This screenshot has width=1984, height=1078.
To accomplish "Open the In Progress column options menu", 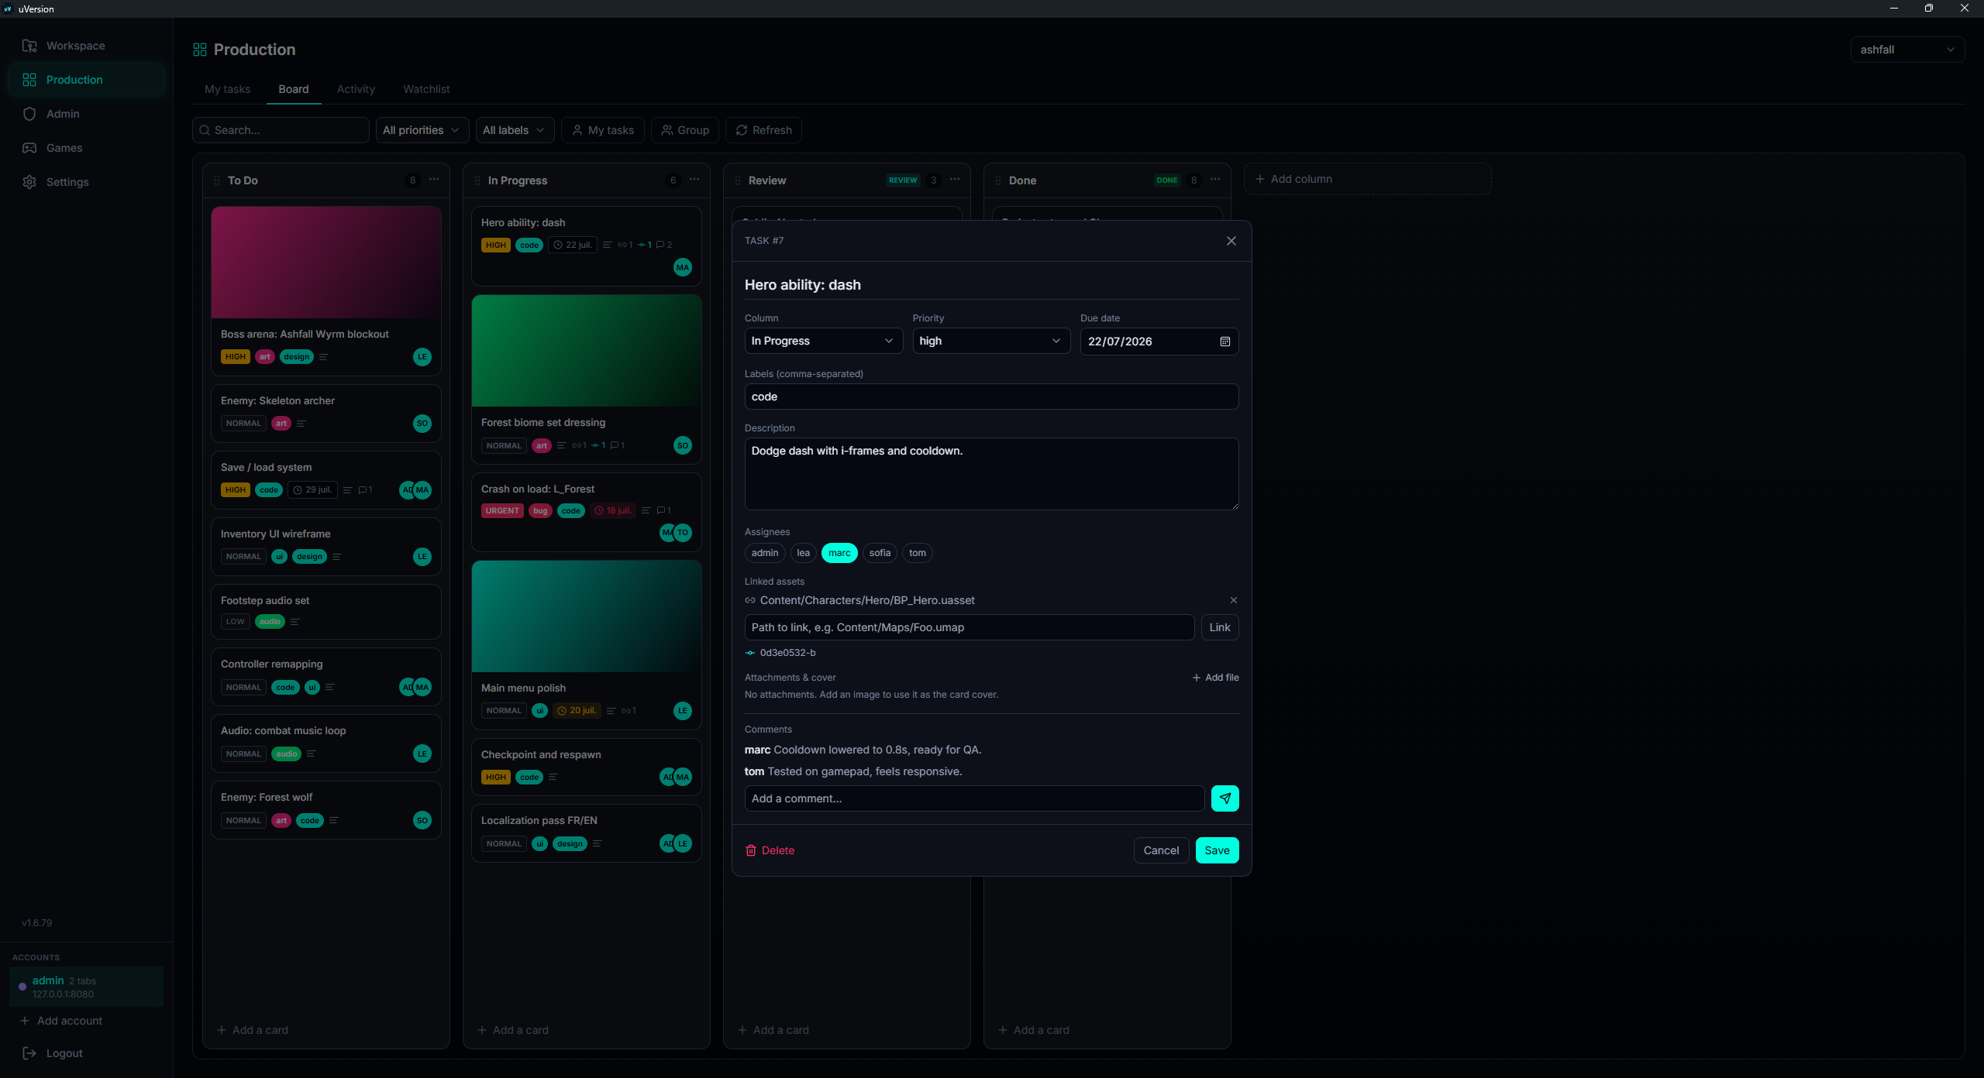I will (694, 180).
